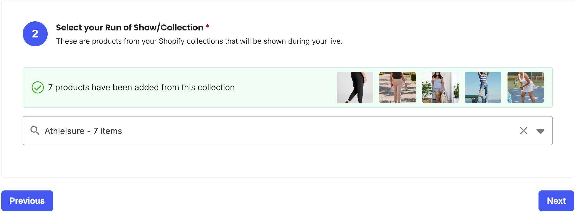Clear the Athleisure selection with the X
Screen dimensions: 576x218
[x=523, y=131]
